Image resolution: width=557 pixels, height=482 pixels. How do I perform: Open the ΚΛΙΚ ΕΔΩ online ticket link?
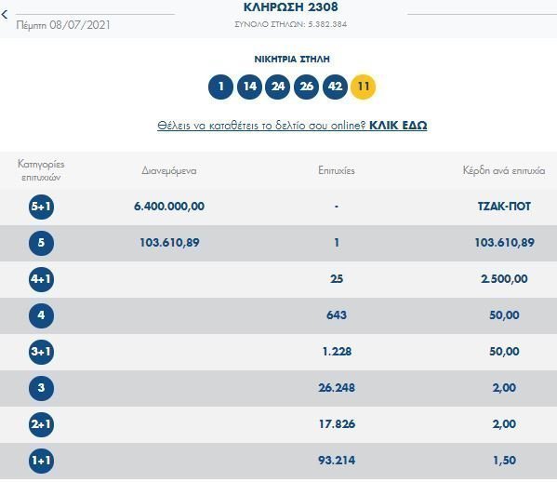coord(398,126)
